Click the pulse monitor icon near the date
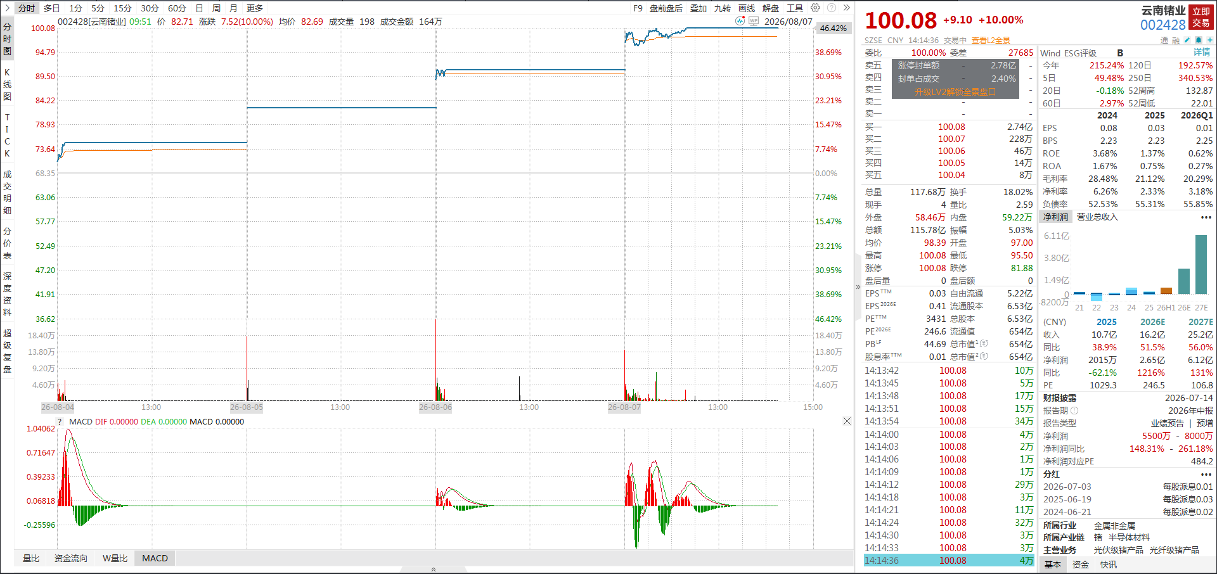Image resolution: width=1217 pixels, height=574 pixels. point(740,21)
